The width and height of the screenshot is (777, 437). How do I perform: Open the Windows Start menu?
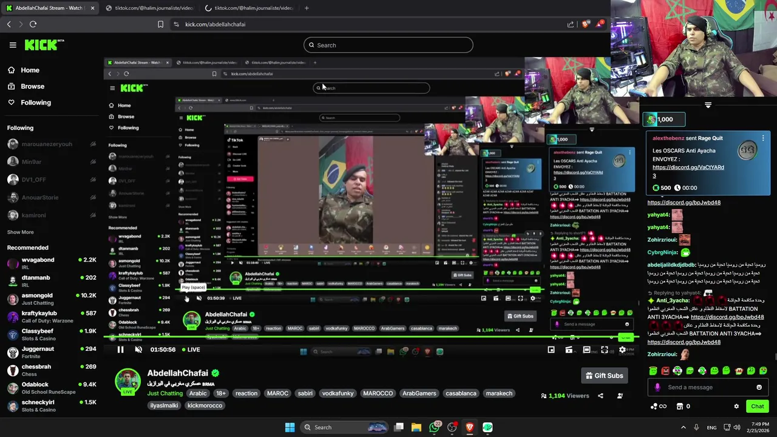click(x=290, y=427)
